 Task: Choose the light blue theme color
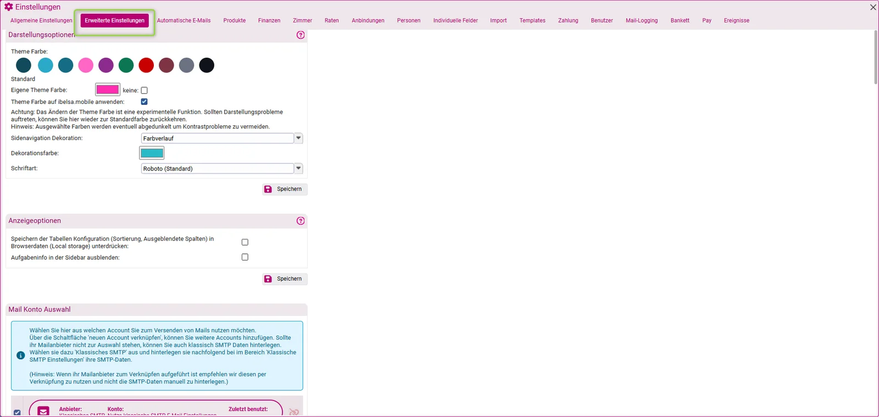coord(46,65)
